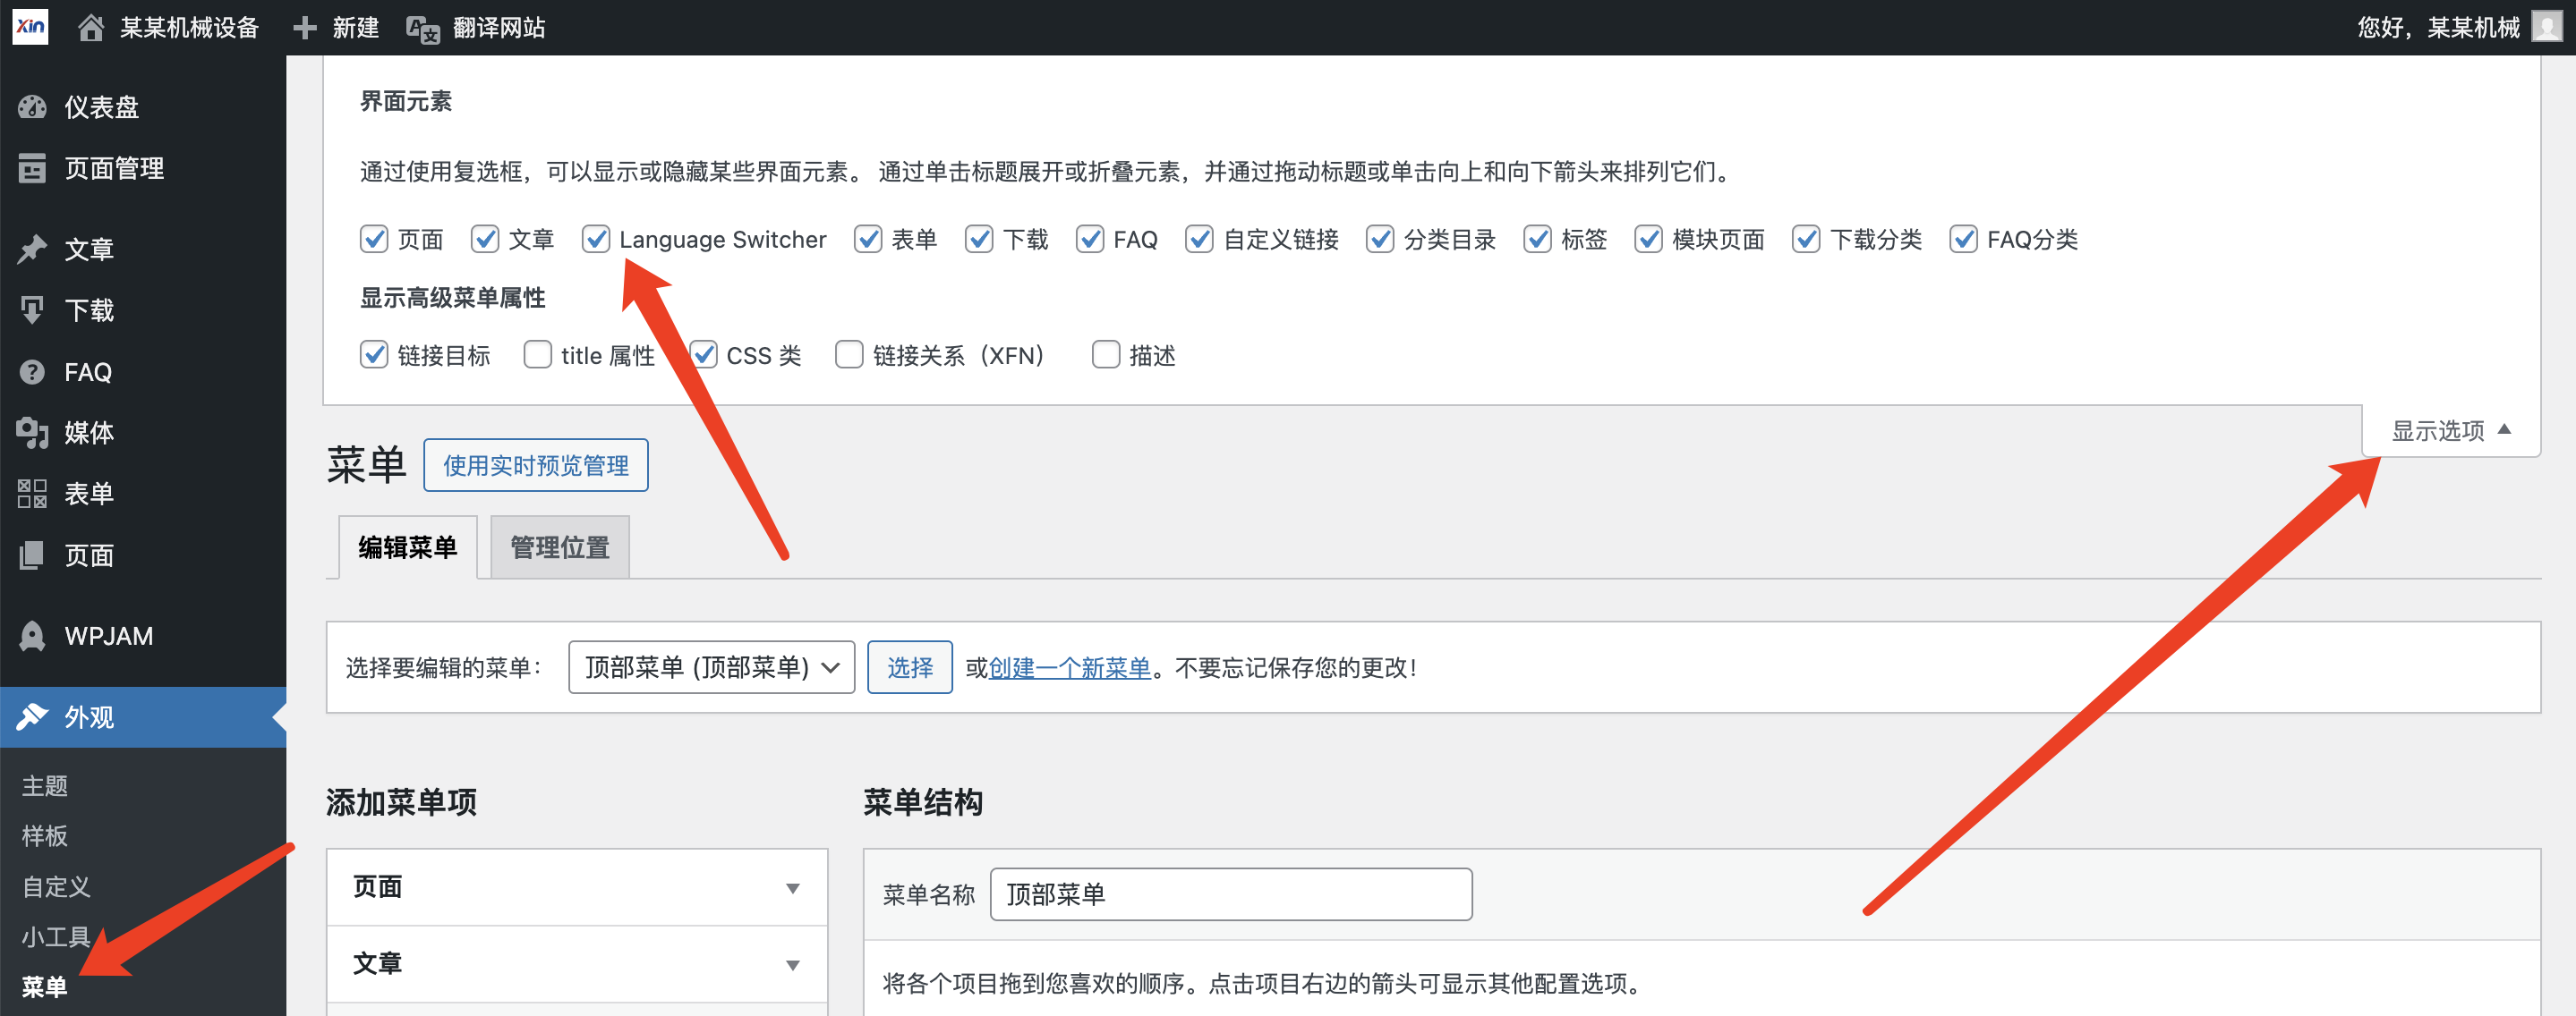Click the 页面管理 sidebar icon
The height and width of the screenshot is (1016, 2576).
[32, 169]
